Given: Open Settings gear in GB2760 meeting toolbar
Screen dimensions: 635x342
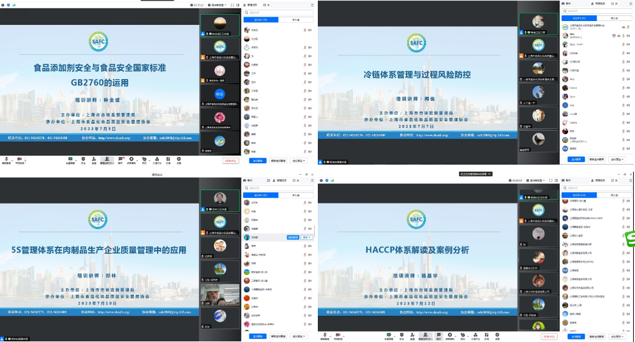Looking at the screenshot, I should (x=179, y=160).
